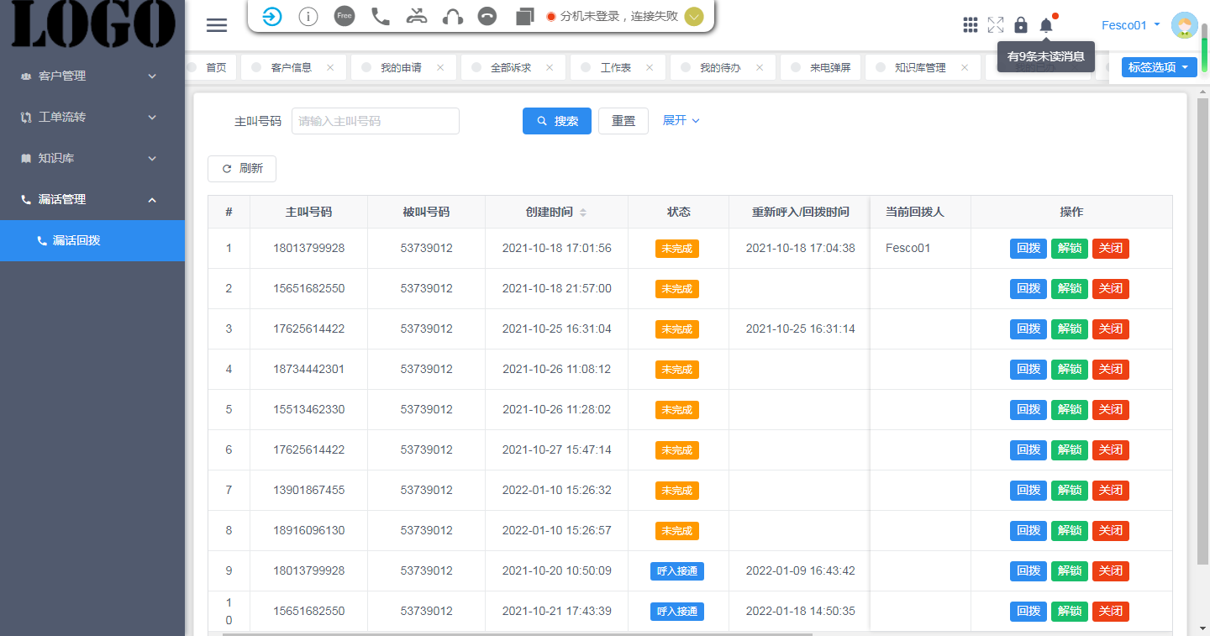Expand the 客户管理 sidebar menu

coord(92,76)
